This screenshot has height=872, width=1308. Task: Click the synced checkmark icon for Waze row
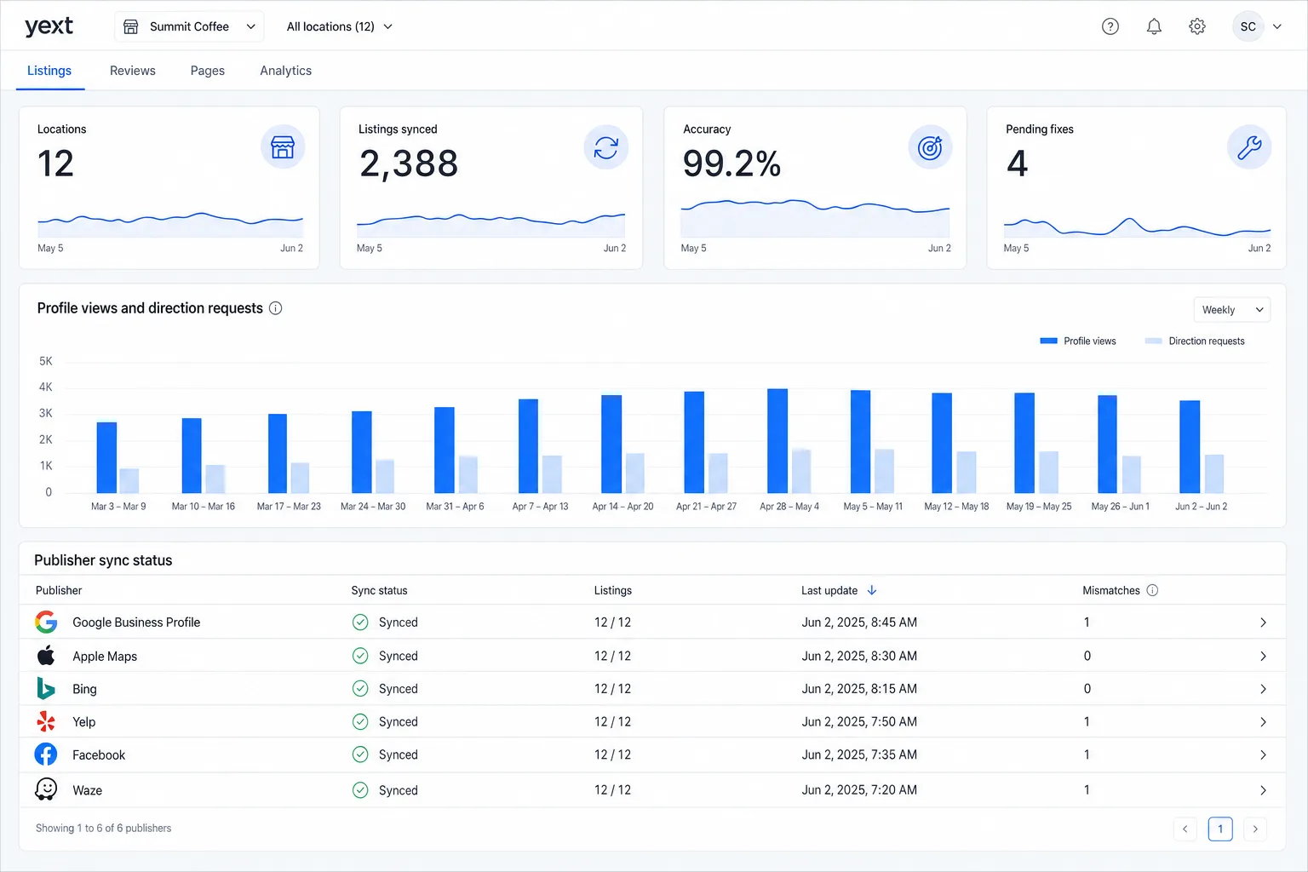pos(360,790)
